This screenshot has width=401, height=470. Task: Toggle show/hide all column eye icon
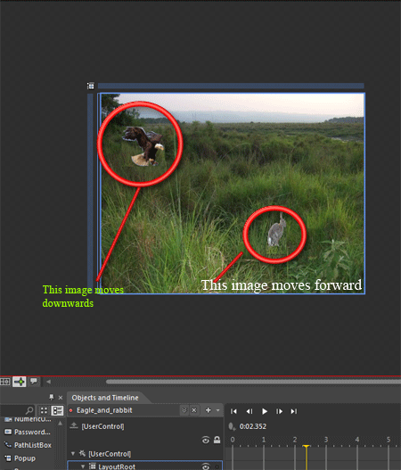pos(206,440)
